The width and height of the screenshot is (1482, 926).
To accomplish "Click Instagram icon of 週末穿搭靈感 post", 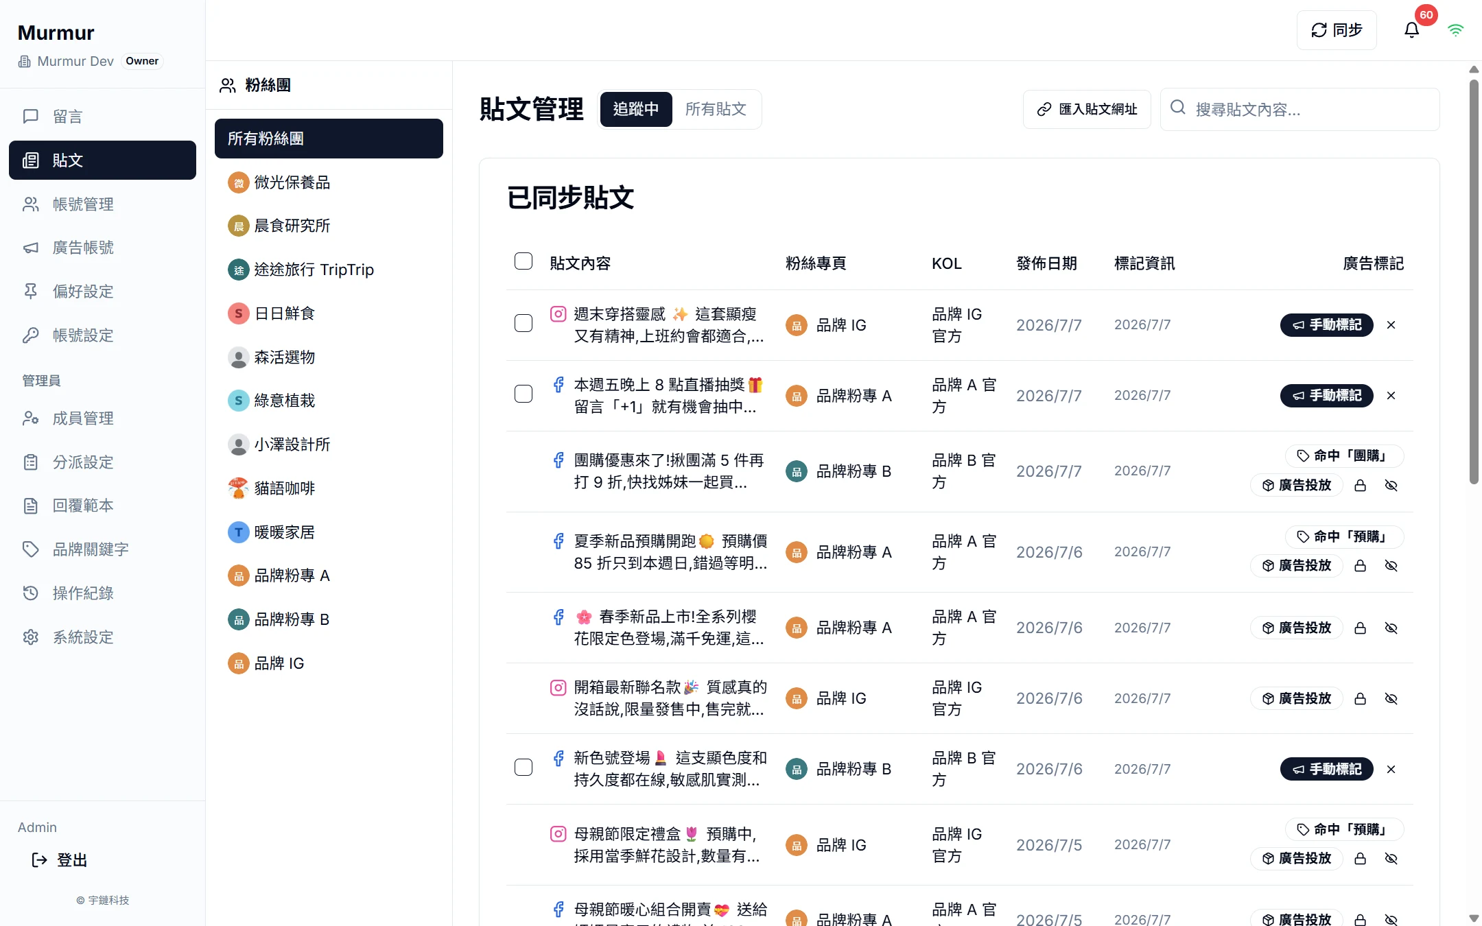I will pyautogui.click(x=558, y=314).
